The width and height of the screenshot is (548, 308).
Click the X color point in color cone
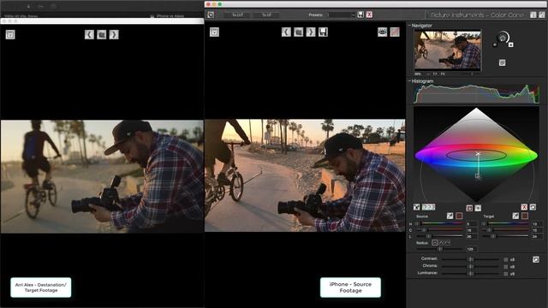click(x=478, y=154)
